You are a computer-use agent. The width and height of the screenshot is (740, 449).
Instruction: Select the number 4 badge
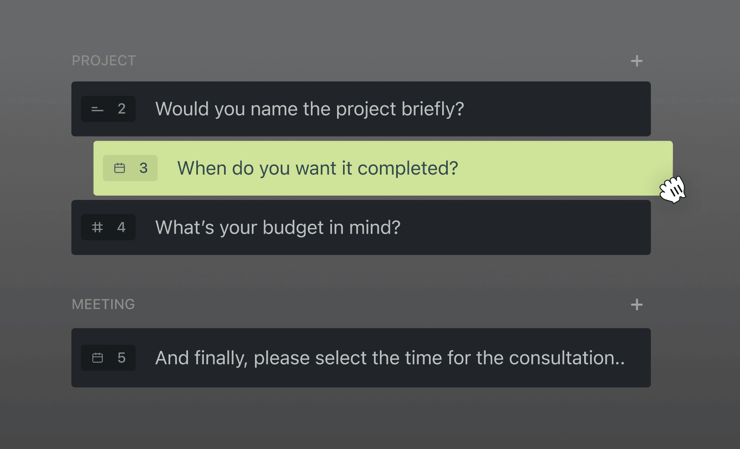click(121, 227)
